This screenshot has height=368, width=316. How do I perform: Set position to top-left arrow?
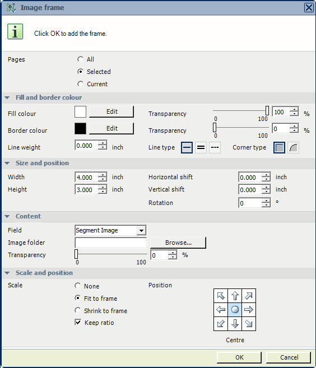point(221,296)
